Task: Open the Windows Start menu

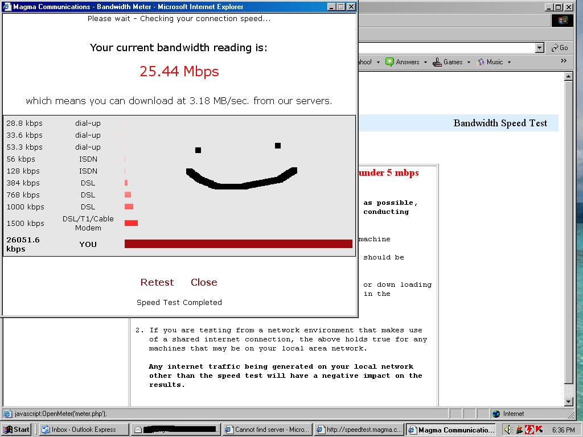Action: pyautogui.click(x=16, y=430)
